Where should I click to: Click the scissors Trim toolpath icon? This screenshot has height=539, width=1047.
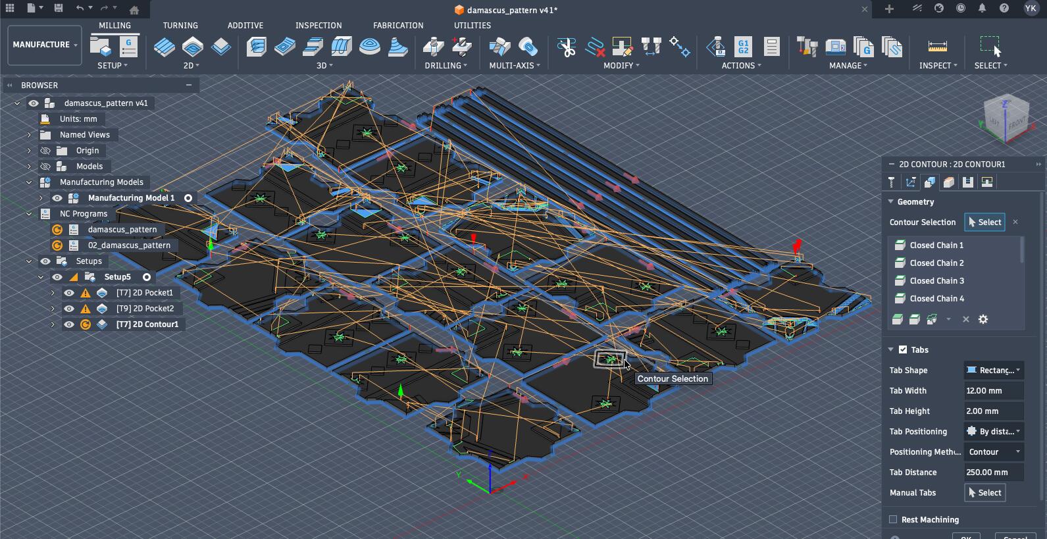point(566,47)
